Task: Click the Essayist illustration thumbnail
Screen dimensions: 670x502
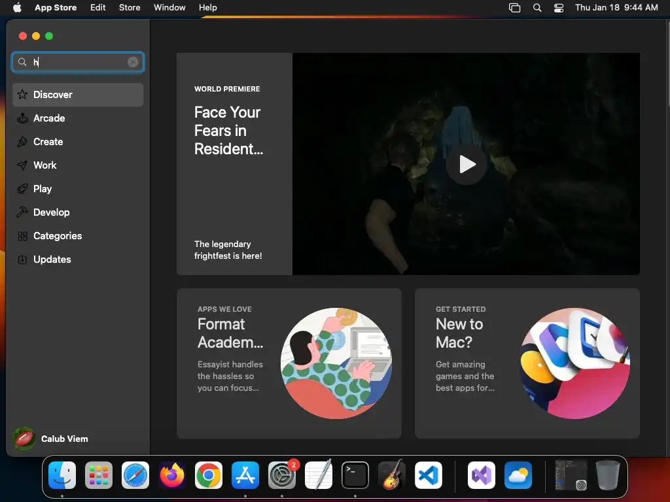Action: click(x=336, y=363)
